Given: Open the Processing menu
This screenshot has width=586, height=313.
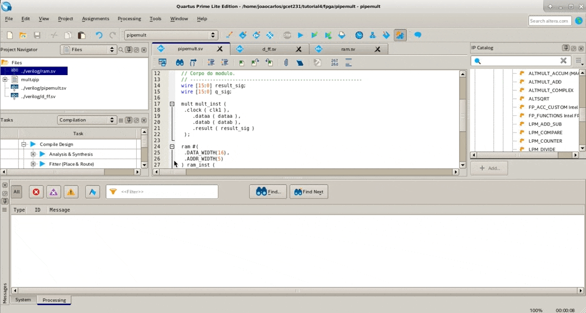Looking at the screenshot, I should click(129, 19).
